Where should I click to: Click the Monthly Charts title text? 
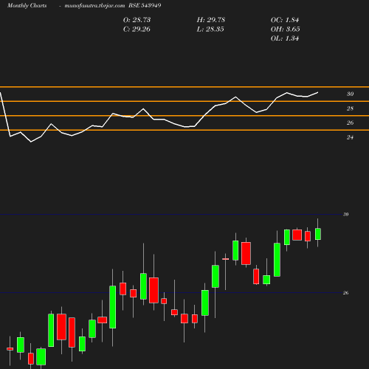click(27, 5)
